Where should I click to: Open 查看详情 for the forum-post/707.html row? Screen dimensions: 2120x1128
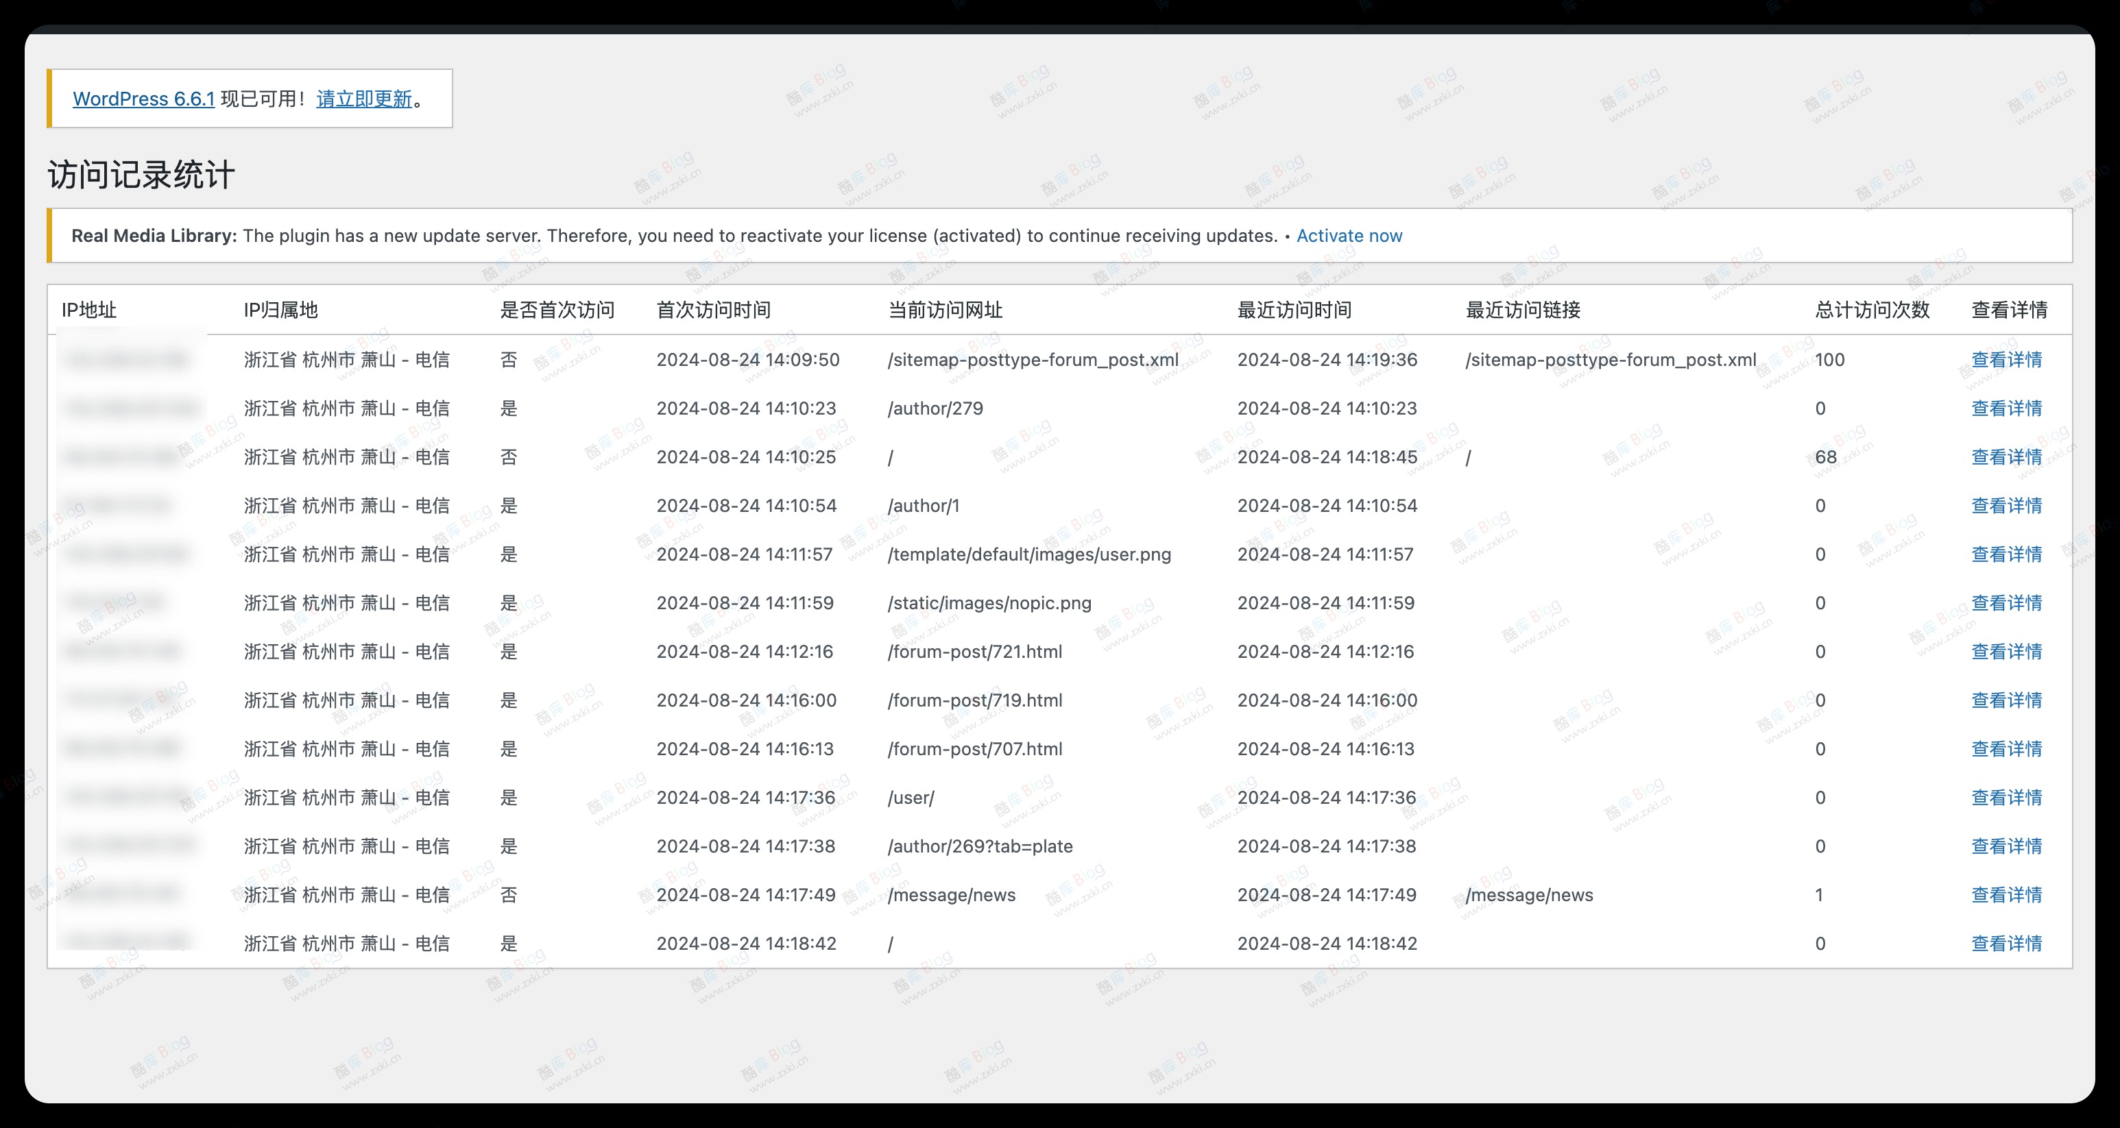tap(2006, 749)
